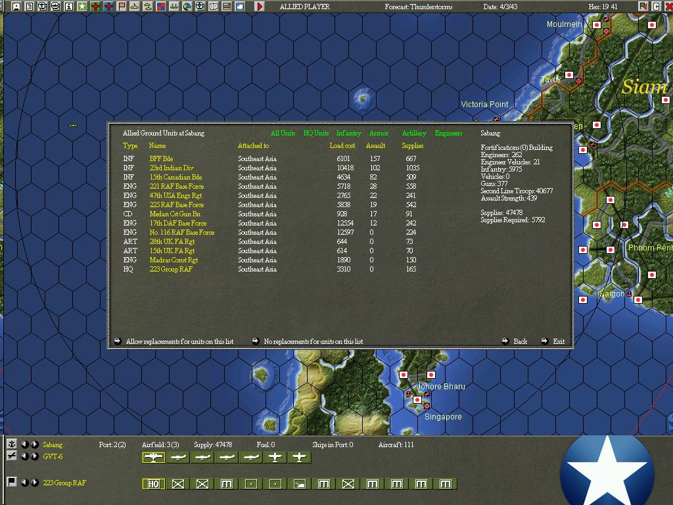
Task: Filter list to All Units
Action: pos(283,133)
